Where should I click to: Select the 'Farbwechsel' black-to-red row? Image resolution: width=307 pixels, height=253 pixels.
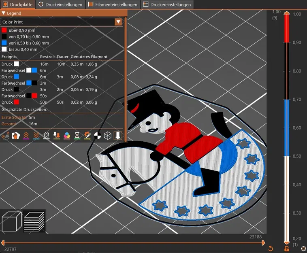pos(62,96)
